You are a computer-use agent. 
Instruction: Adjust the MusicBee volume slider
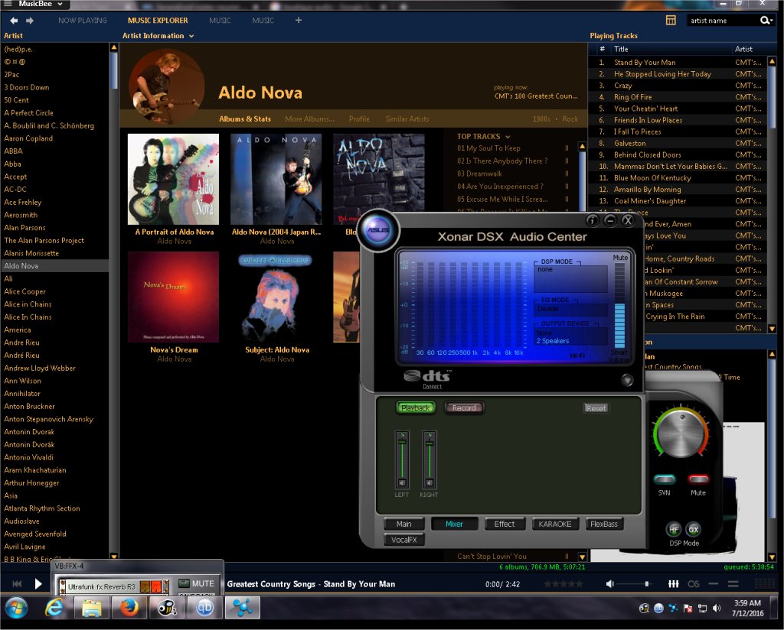[634, 583]
